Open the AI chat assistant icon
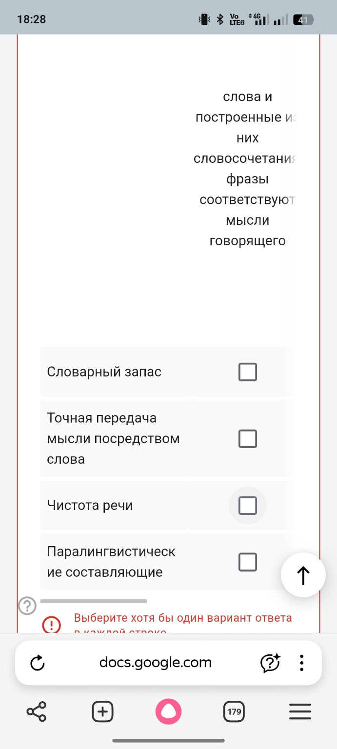337x749 pixels. [x=269, y=662]
